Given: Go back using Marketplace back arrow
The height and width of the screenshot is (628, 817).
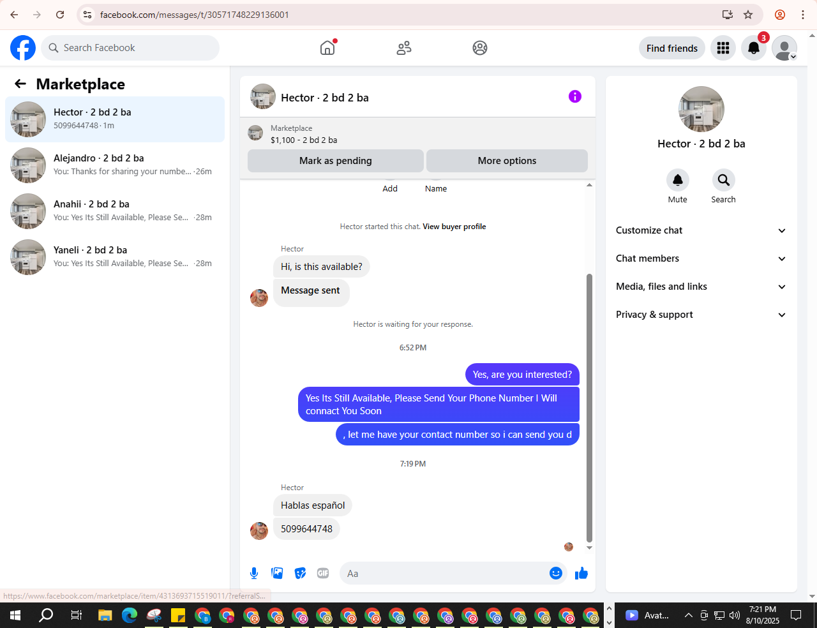Looking at the screenshot, I should click(20, 84).
